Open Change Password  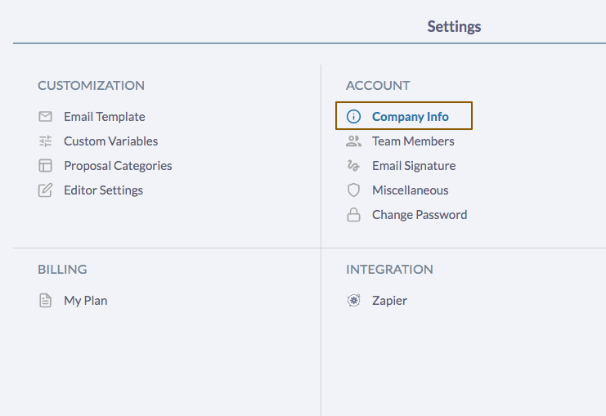[x=420, y=215]
